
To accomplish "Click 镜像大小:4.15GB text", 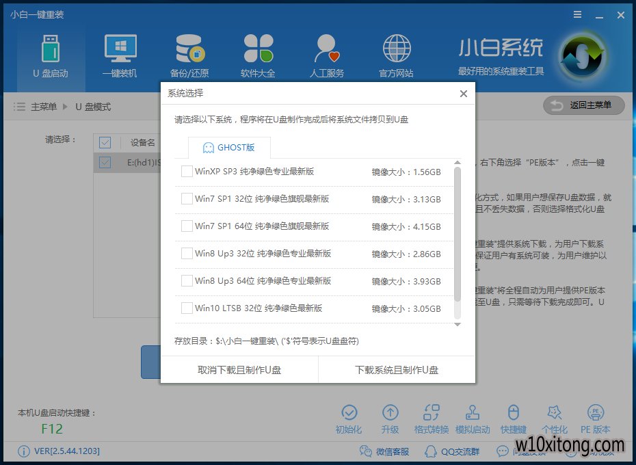I will click(x=406, y=227).
